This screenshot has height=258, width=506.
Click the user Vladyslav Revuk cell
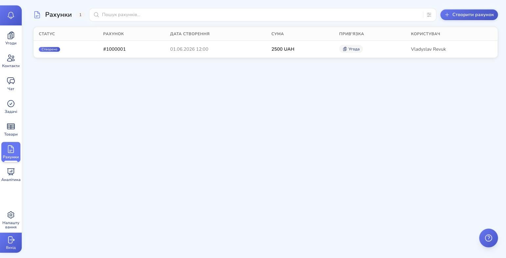point(428,49)
